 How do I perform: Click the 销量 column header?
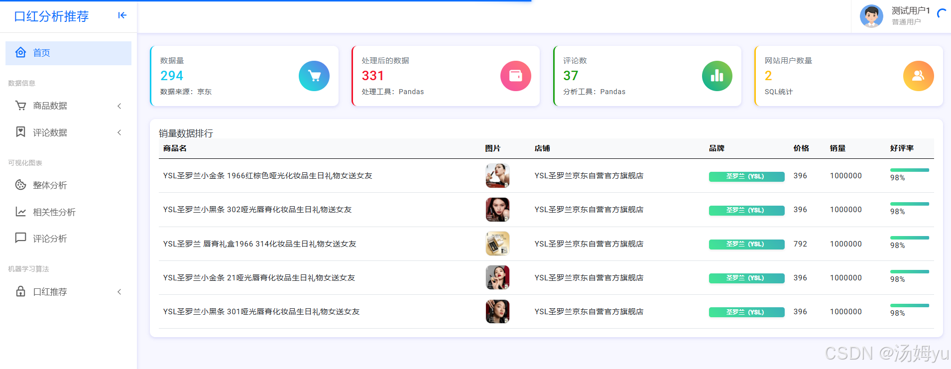(x=837, y=148)
